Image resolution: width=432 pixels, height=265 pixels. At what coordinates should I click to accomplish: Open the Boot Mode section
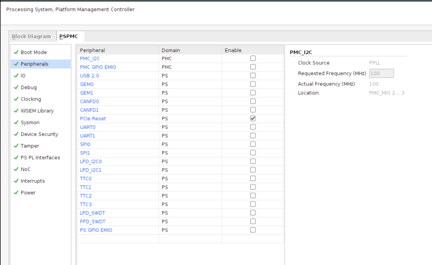33,52
